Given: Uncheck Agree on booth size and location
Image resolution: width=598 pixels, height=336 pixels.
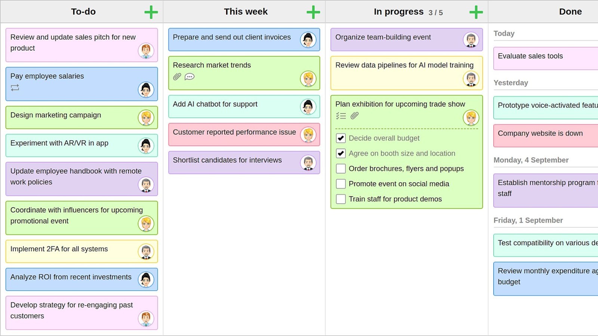Looking at the screenshot, I should 340,153.
